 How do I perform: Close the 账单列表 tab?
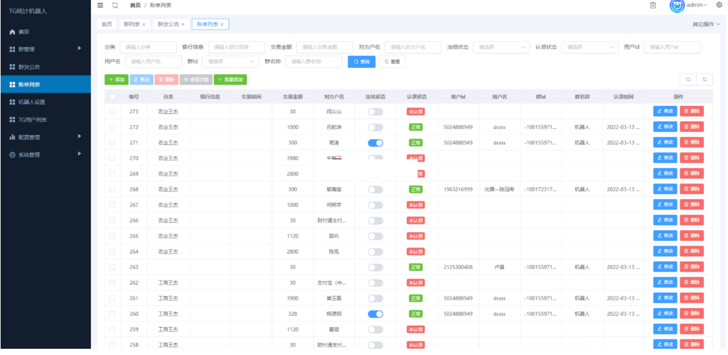(x=222, y=24)
